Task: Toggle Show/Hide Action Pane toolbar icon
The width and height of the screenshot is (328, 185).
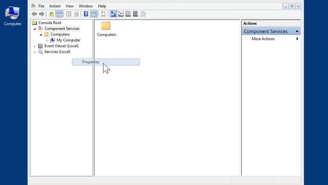Action: pyautogui.click(x=93, y=14)
